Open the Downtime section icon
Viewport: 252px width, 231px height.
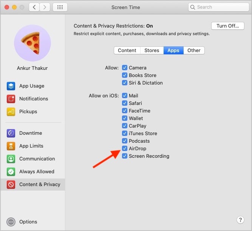click(11, 133)
